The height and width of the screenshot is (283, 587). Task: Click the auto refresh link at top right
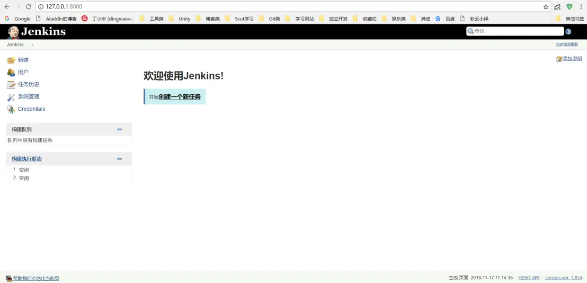(x=567, y=44)
